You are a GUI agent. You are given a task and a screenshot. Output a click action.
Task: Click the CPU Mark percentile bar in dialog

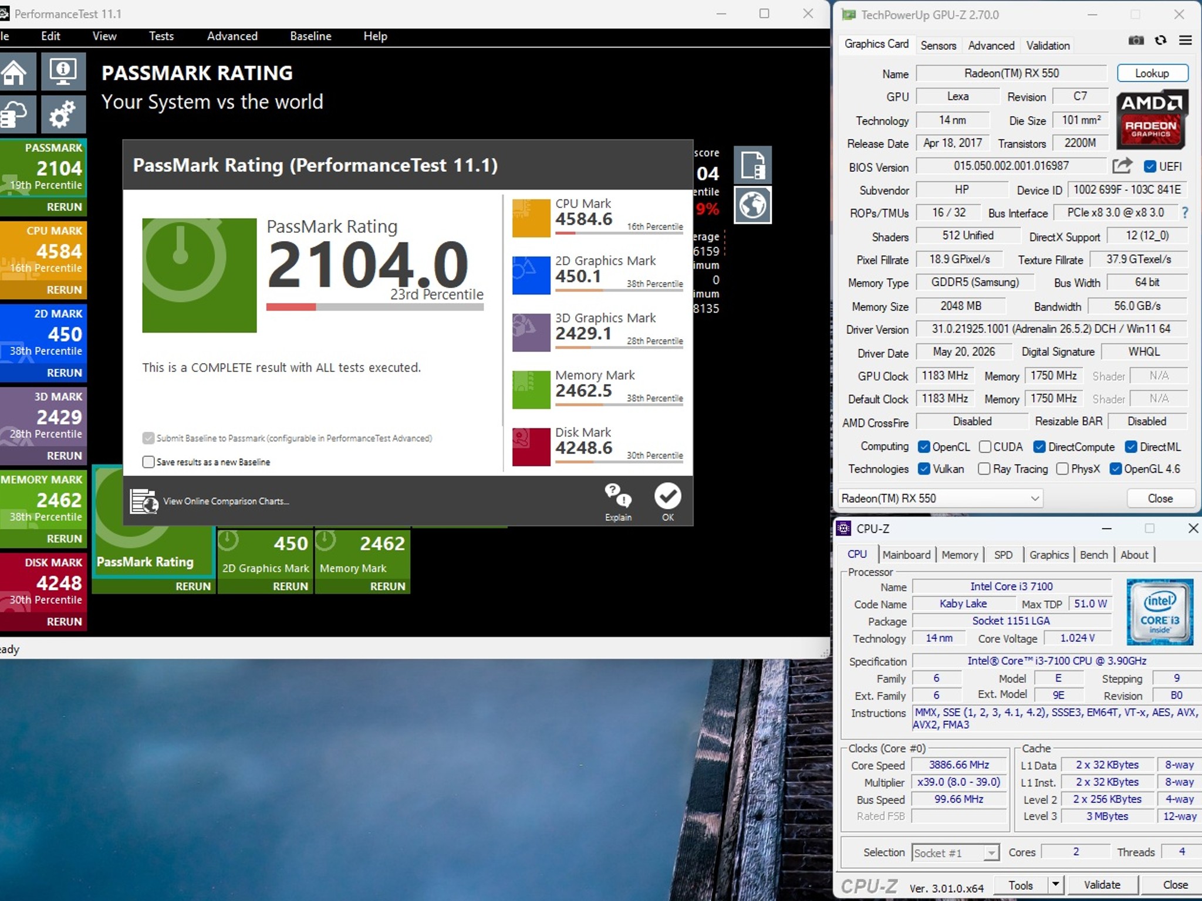tap(619, 233)
